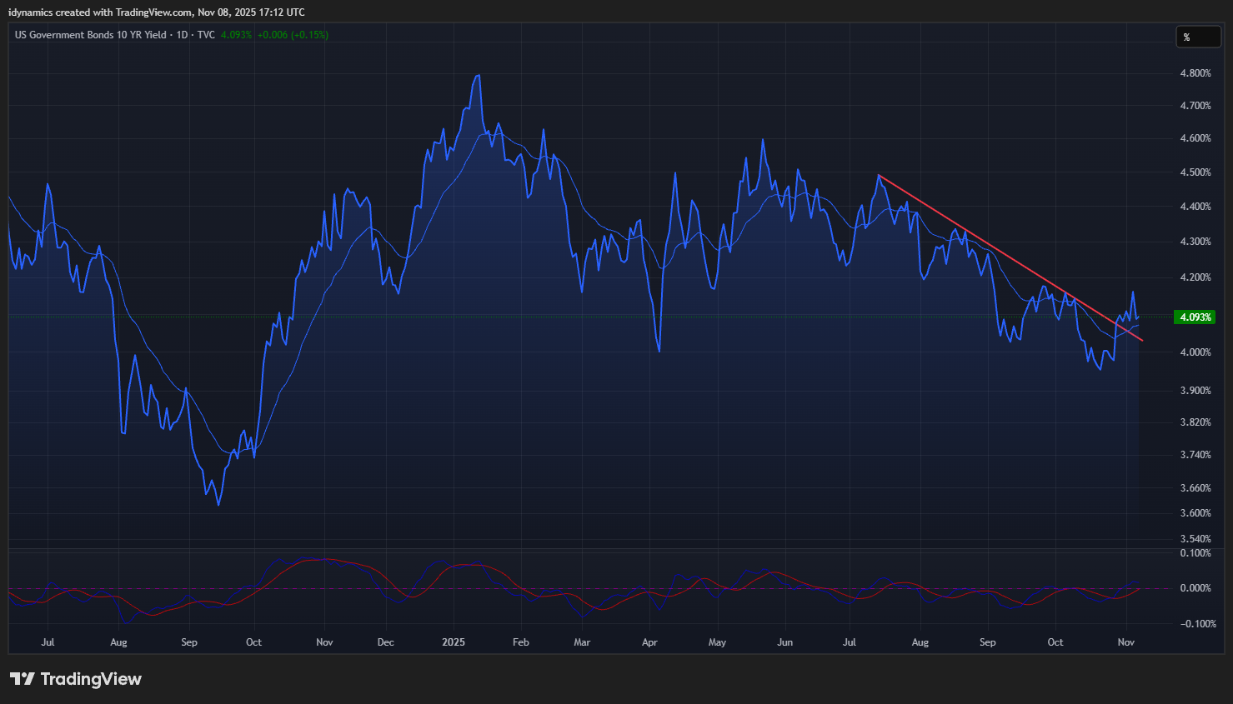Click the US Government Bonds 10 YR Yield title

90,35
